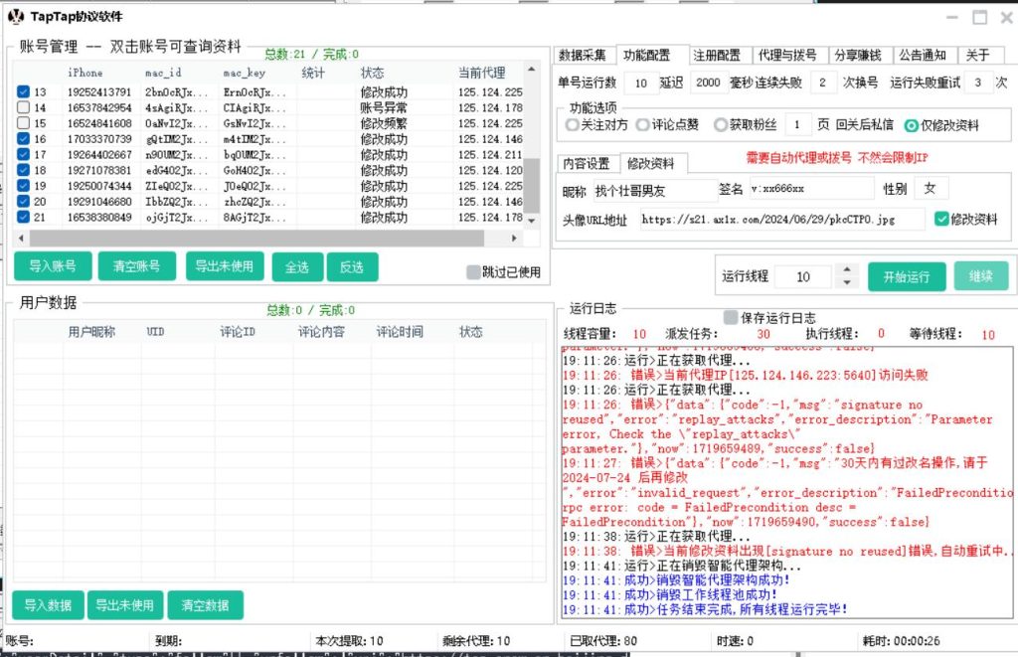Click the up arrow of the 运行线程 spinner
The width and height of the screenshot is (1018, 657).
846,270
